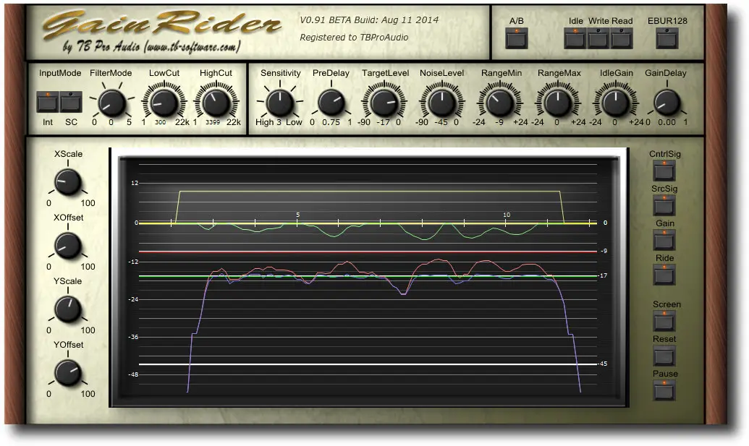
Task: Click the HighCut knob
Action: (x=216, y=103)
